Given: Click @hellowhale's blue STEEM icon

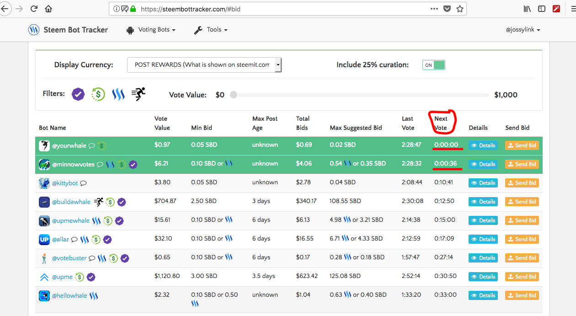Looking at the screenshot, I should coord(94,296).
